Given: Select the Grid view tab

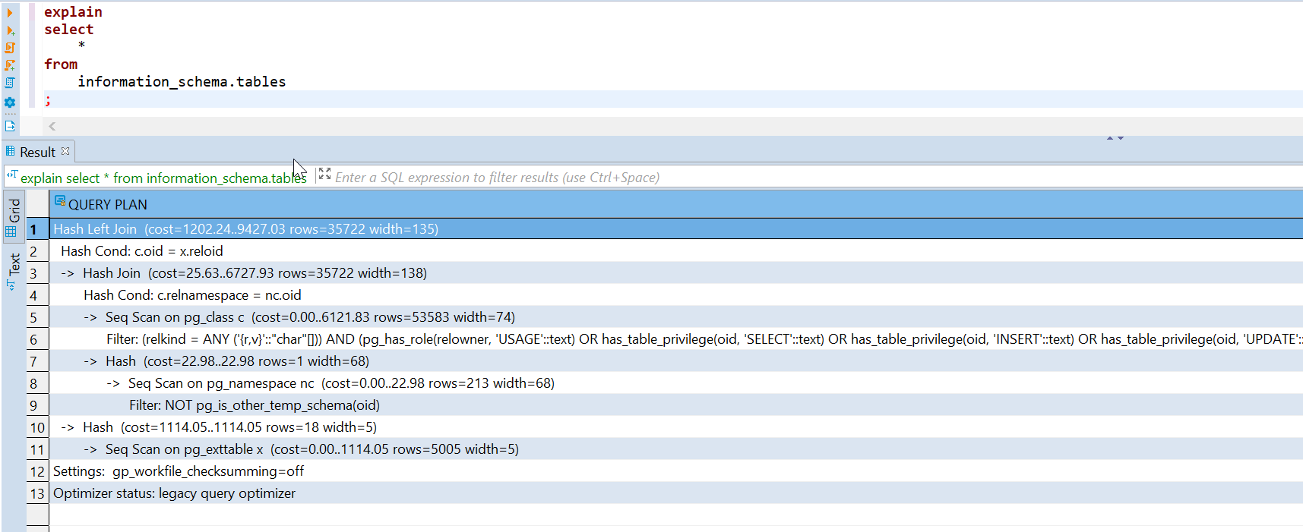Looking at the screenshot, I should 14,218.
